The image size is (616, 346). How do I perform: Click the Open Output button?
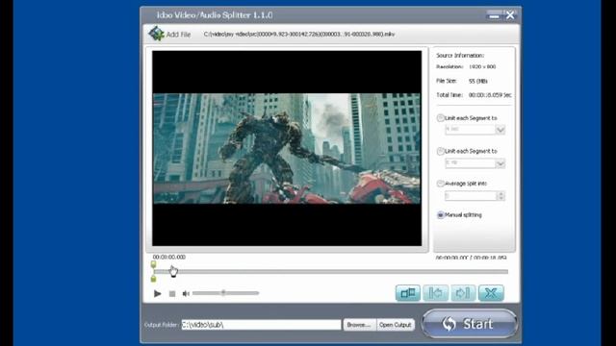tap(396, 325)
